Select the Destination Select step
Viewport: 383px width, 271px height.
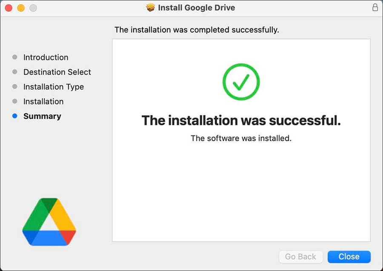57,72
